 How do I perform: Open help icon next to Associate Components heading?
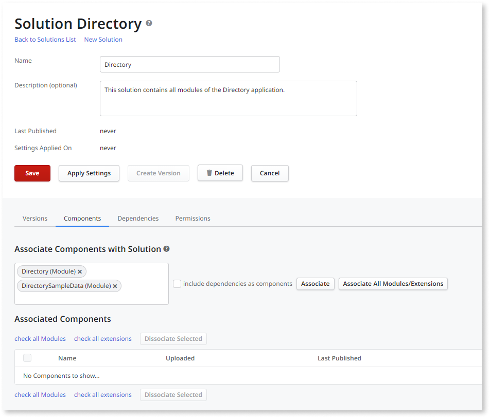pos(167,249)
